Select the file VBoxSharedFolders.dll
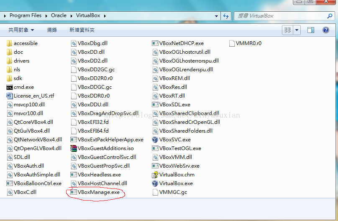 pos(182,131)
